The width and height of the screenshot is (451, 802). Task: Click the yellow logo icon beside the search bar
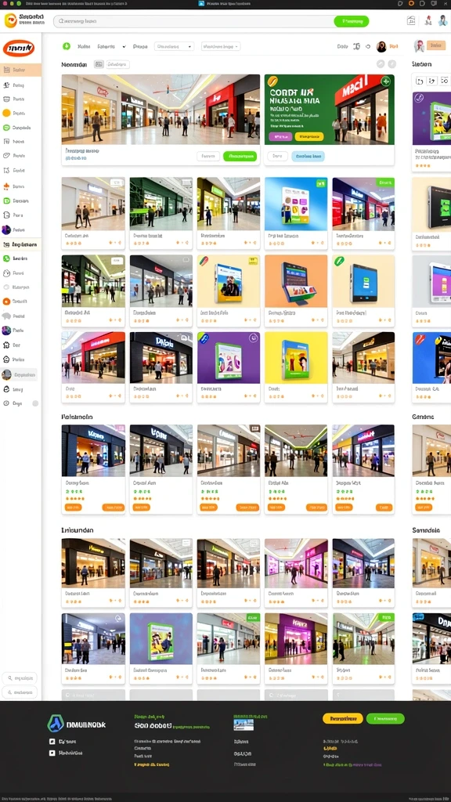point(10,20)
